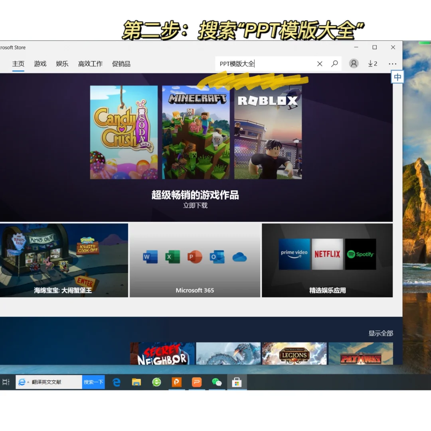Click the 显示全部 link
The height and width of the screenshot is (431, 431).
(x=381, y=333)
